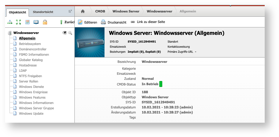This screenshot has height=137, width=279.
Task: Open Druckansicht print view
Action: pos(117,22)
